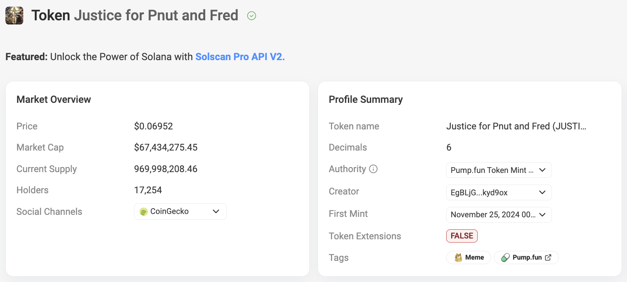Click the token logo thumbnail image
This screenshot has height=282, width=627.
[x=14, y=16]
